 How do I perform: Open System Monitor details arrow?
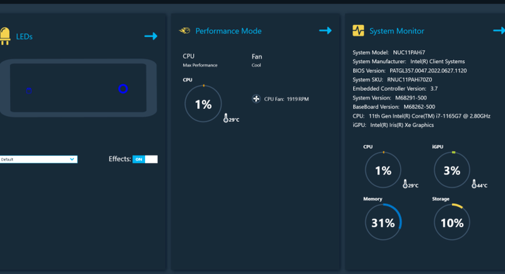tap(499, 30)
